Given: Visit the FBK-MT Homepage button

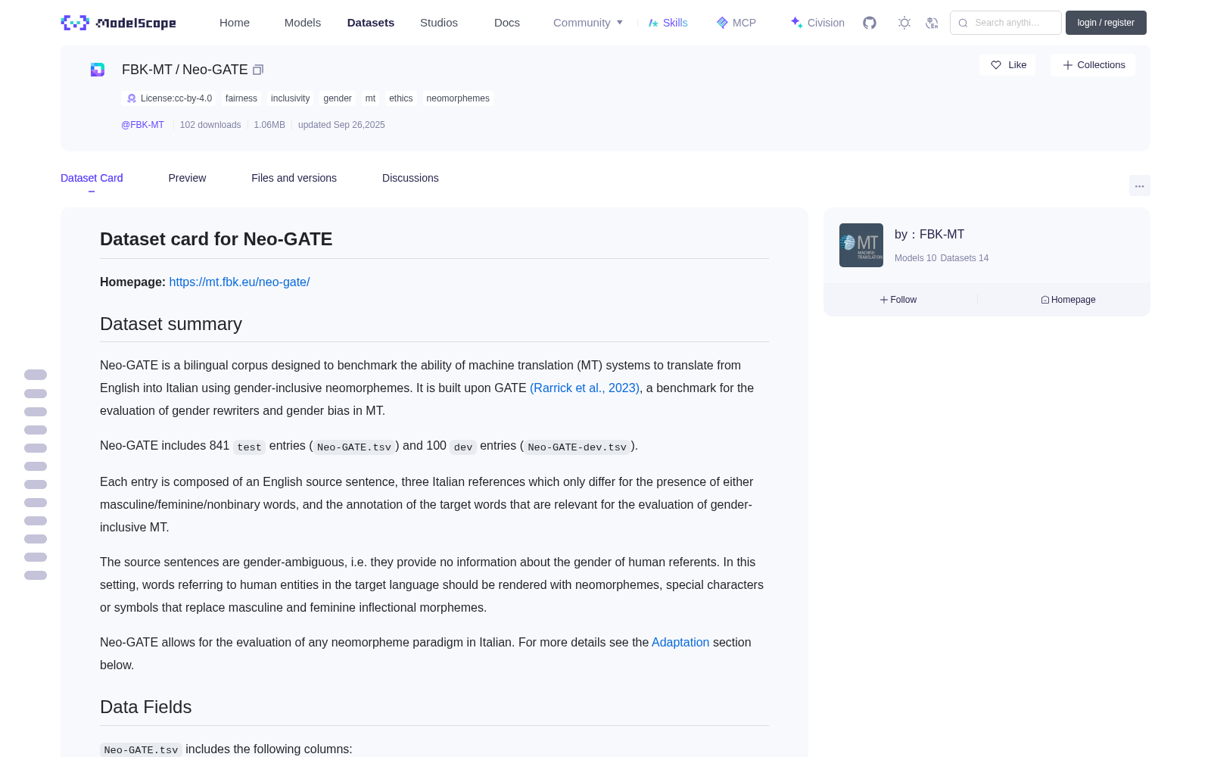Looking at the screenshot, I should [x=1068, y=300].
